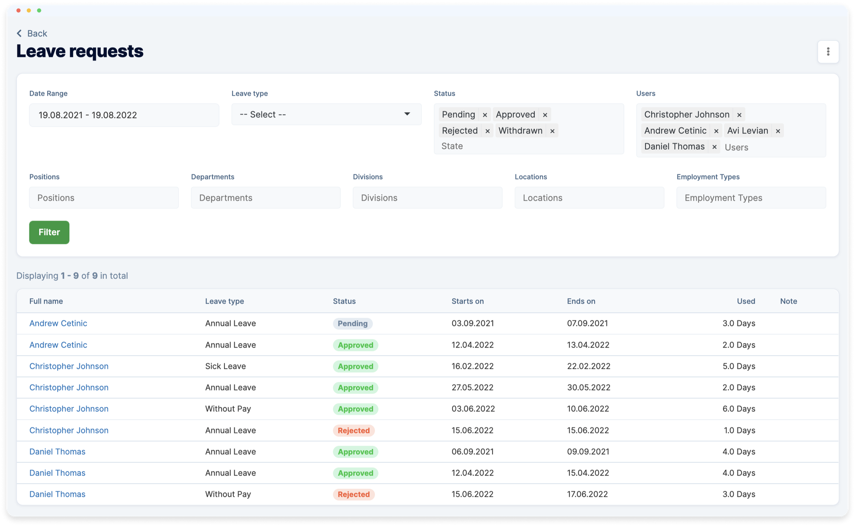This screenshot has height=526, width=855.
Task: Remove Christopher Johnson from Users filter
Action: (x=739, y=115)
